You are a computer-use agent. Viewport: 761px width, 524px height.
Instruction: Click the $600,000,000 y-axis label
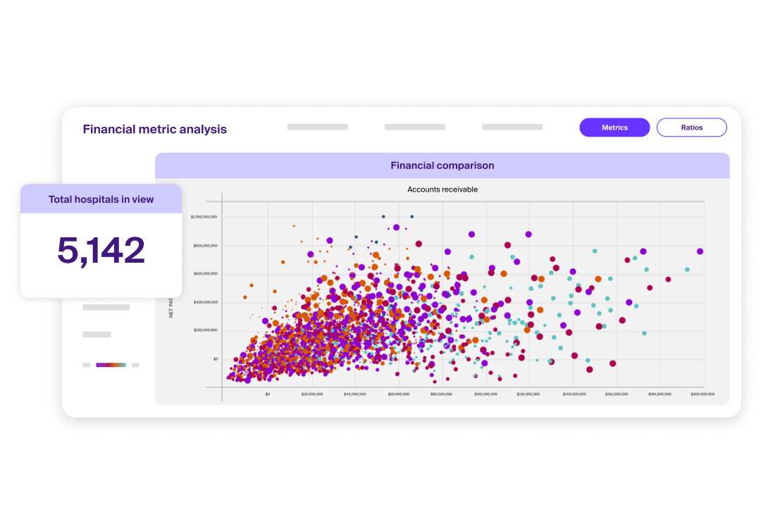[x=204, y=274]
